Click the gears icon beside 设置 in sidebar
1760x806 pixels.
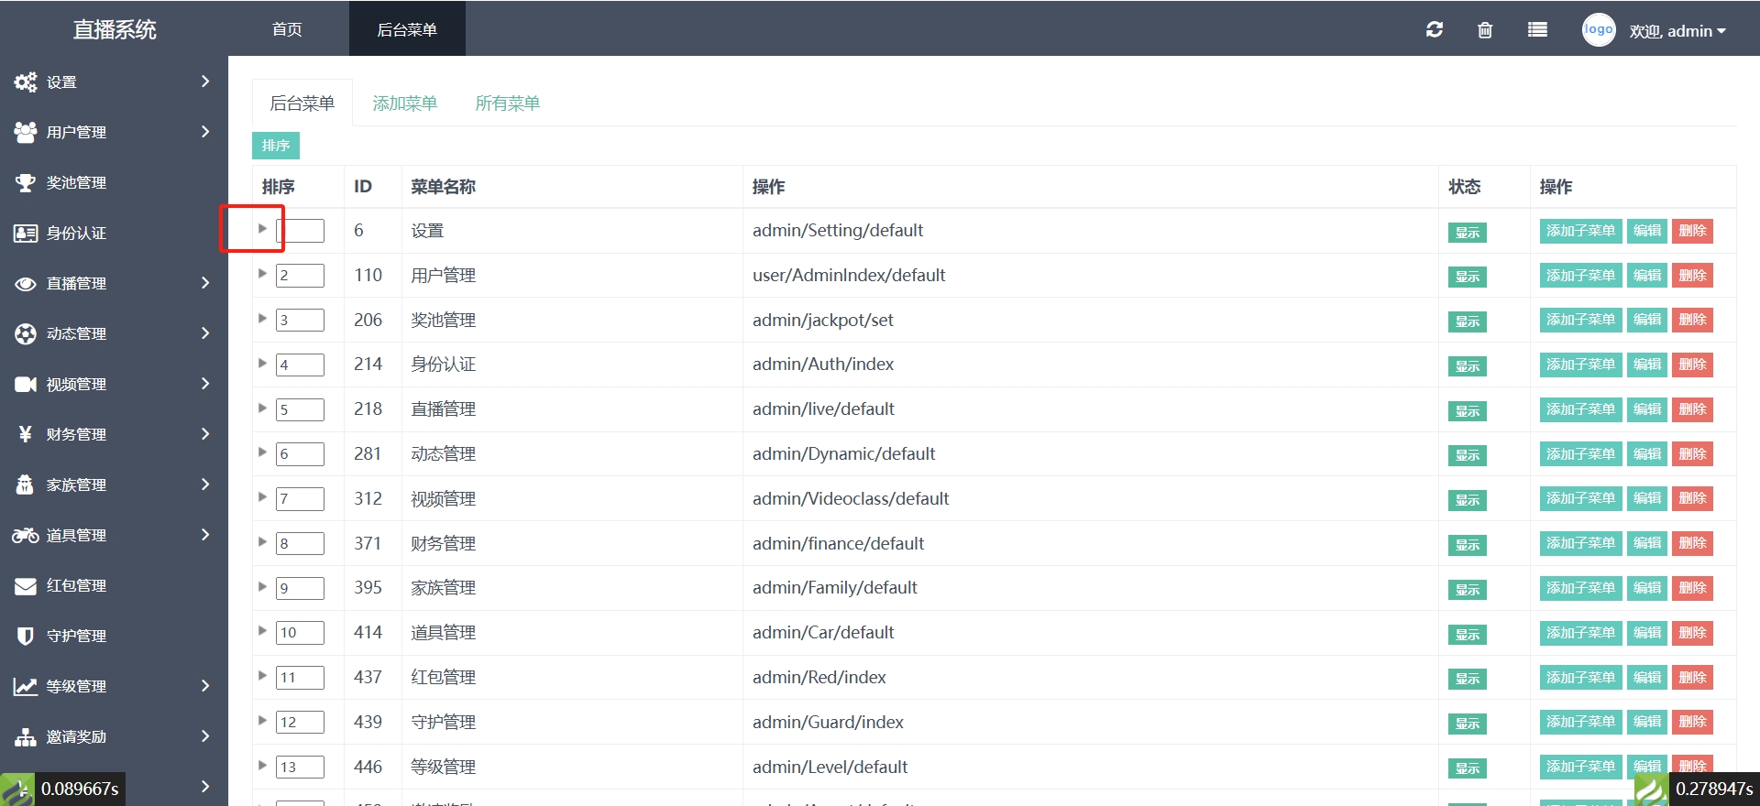(x=25, y=82)
